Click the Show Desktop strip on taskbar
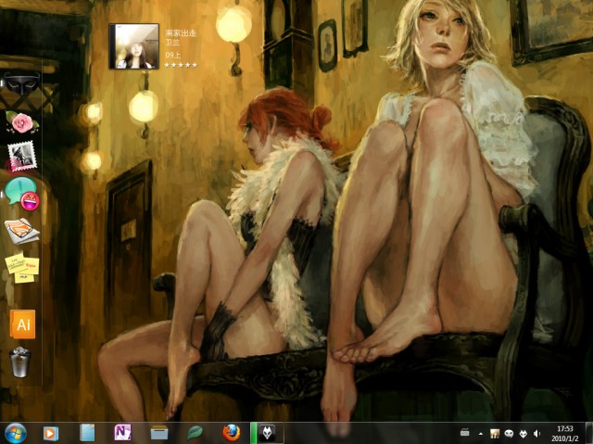 (589, 434)
